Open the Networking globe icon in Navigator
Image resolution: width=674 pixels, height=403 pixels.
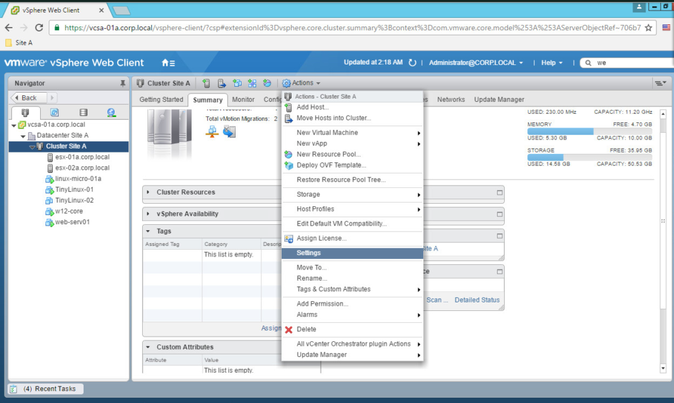[x=112, y=112]
